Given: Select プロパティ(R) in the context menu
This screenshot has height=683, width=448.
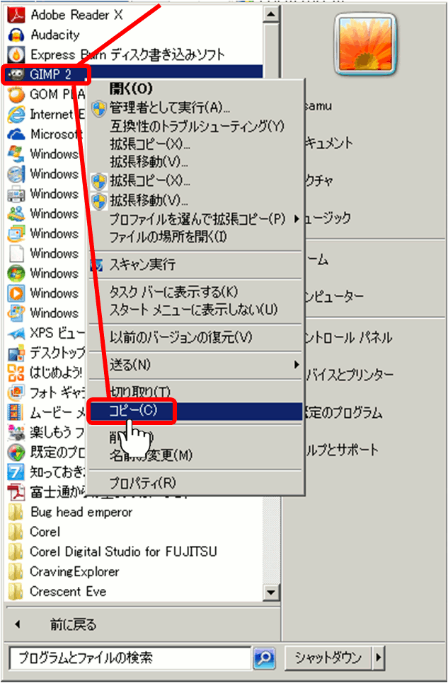Looking at the screenshot, I should [x=142, y=483].
